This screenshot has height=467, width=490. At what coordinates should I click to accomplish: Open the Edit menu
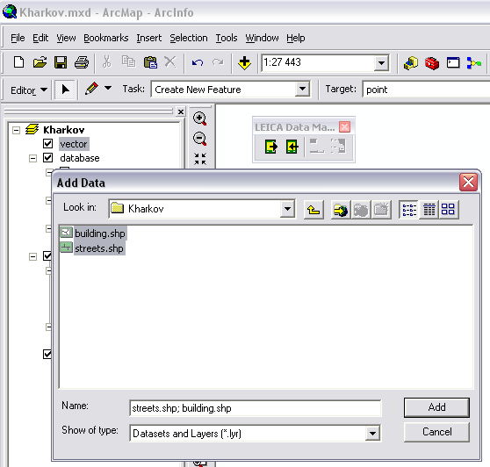click(40, 38)
